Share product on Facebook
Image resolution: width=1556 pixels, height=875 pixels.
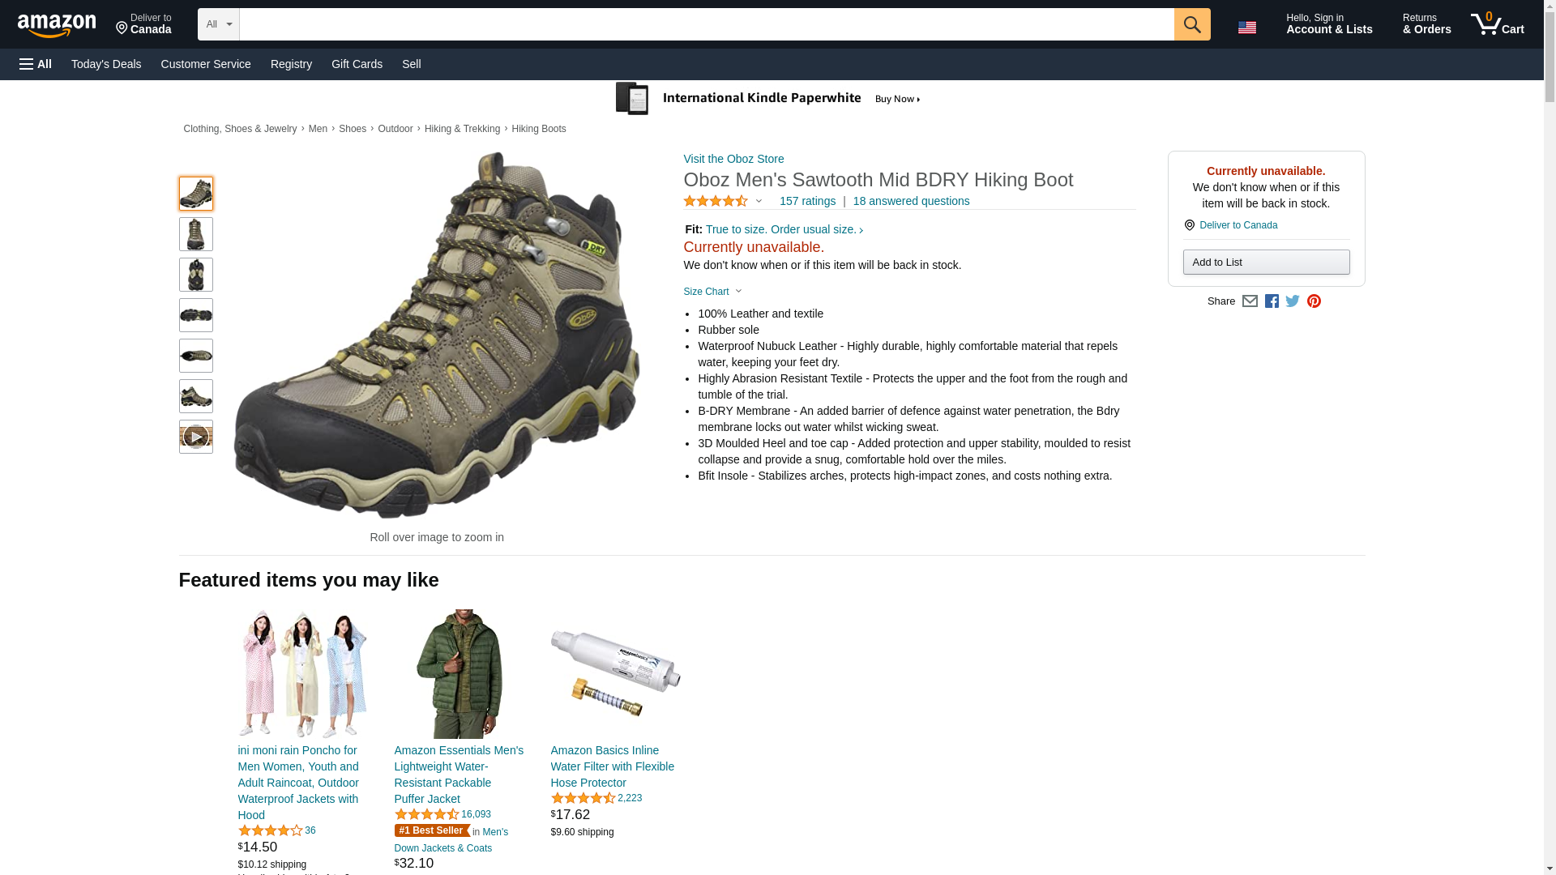pos(1272,301)
